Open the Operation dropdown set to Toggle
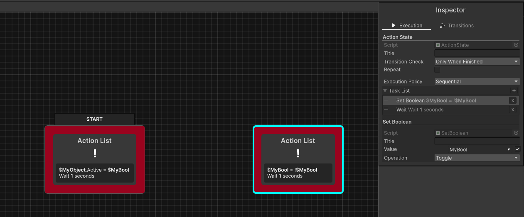The height and width of the screenshot is (217, 524). [x=477, y=158]
